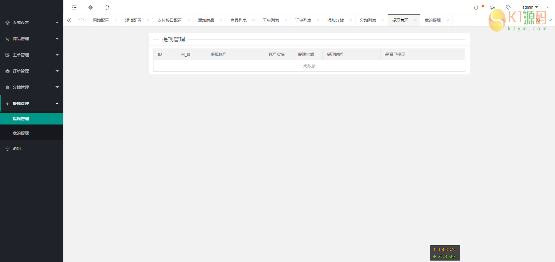This screenshot has width=555, height=262.
Task: Click the 提现帐号 column header
Action: [x=235, y=54]
